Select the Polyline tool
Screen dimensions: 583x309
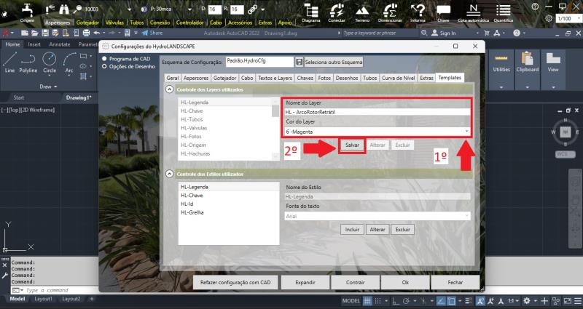coord(28,63)
